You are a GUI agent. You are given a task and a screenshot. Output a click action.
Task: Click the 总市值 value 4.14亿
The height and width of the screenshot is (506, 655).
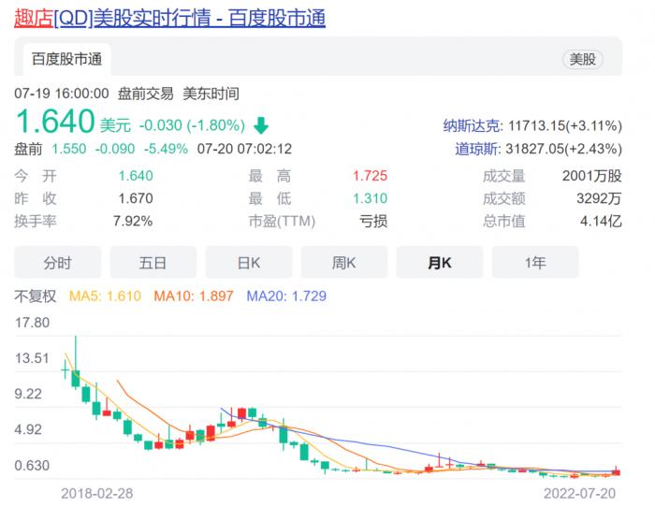pos(601,221)
